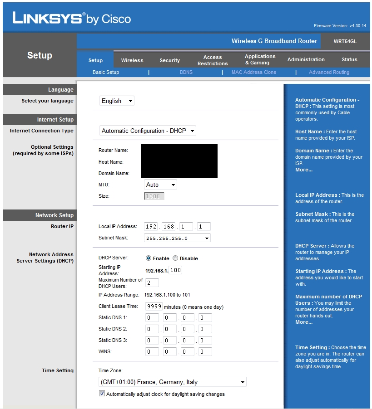Open the Advanced Routing sub-tab
372x409 pixels.
329,72
